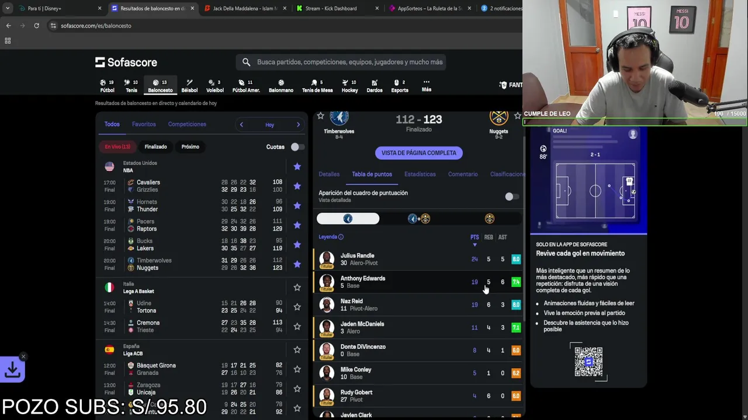Toggle favorite star for Lega A Basket

click(297, 287)
